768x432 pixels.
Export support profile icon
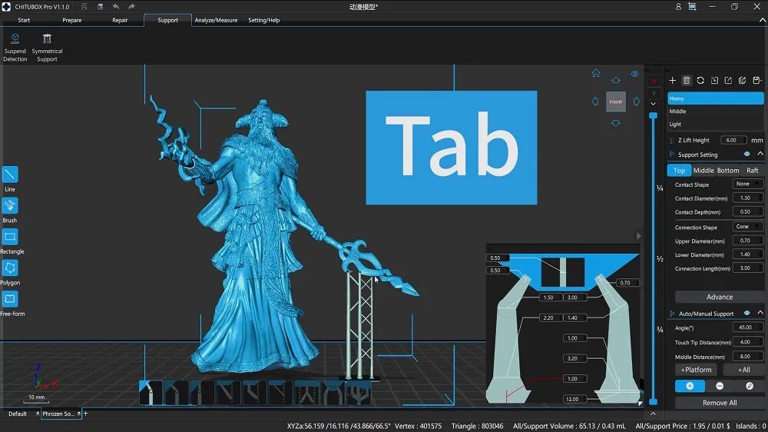point(728,81)
